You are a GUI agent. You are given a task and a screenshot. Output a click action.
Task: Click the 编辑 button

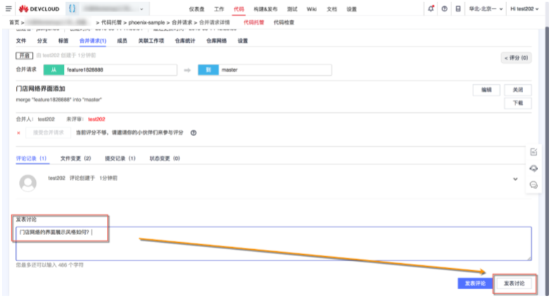487,90
